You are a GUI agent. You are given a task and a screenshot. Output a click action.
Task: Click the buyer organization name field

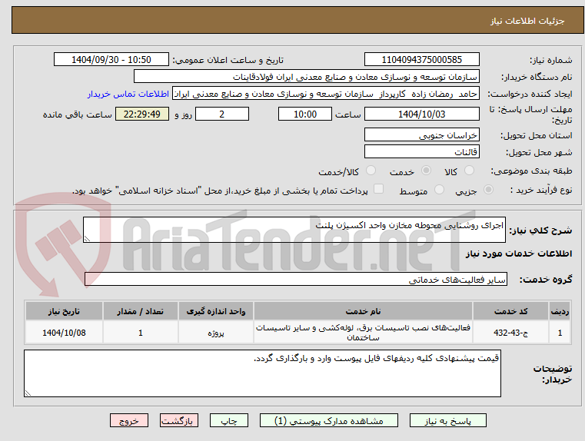point(306,77)
